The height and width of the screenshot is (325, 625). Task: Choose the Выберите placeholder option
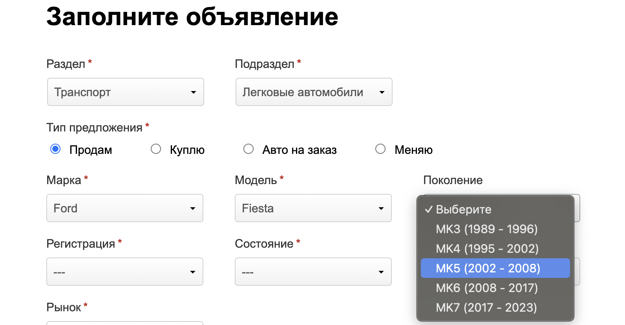coord(495,209)
